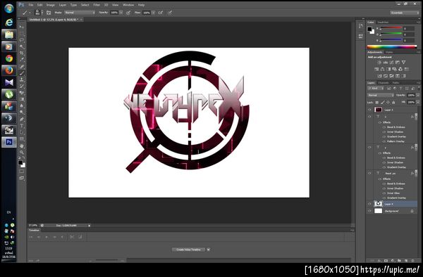Open the Window menu
Screen dimensions: 423x277
tap(128, 5)
